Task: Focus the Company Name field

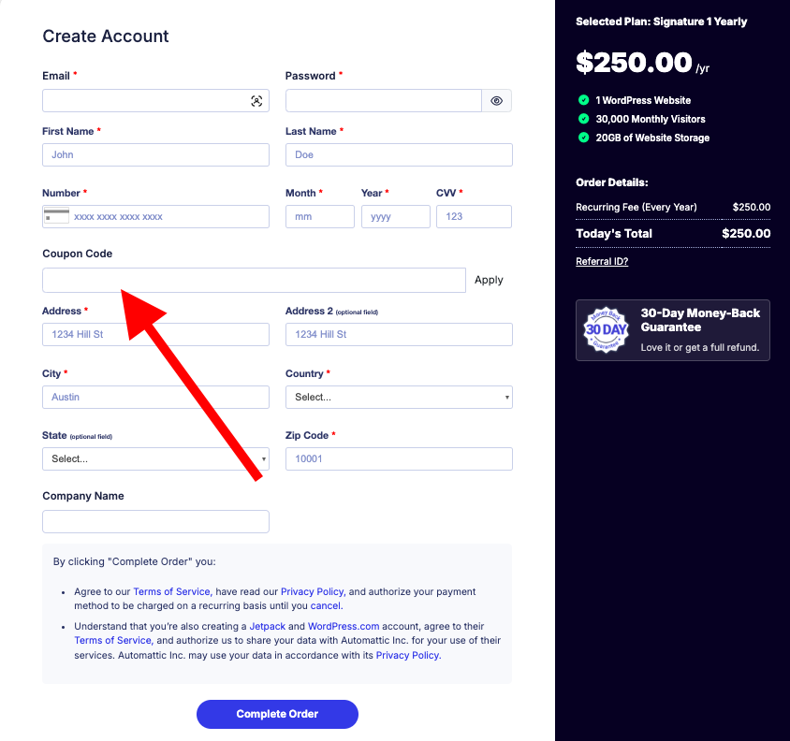Action: [155, 521]
